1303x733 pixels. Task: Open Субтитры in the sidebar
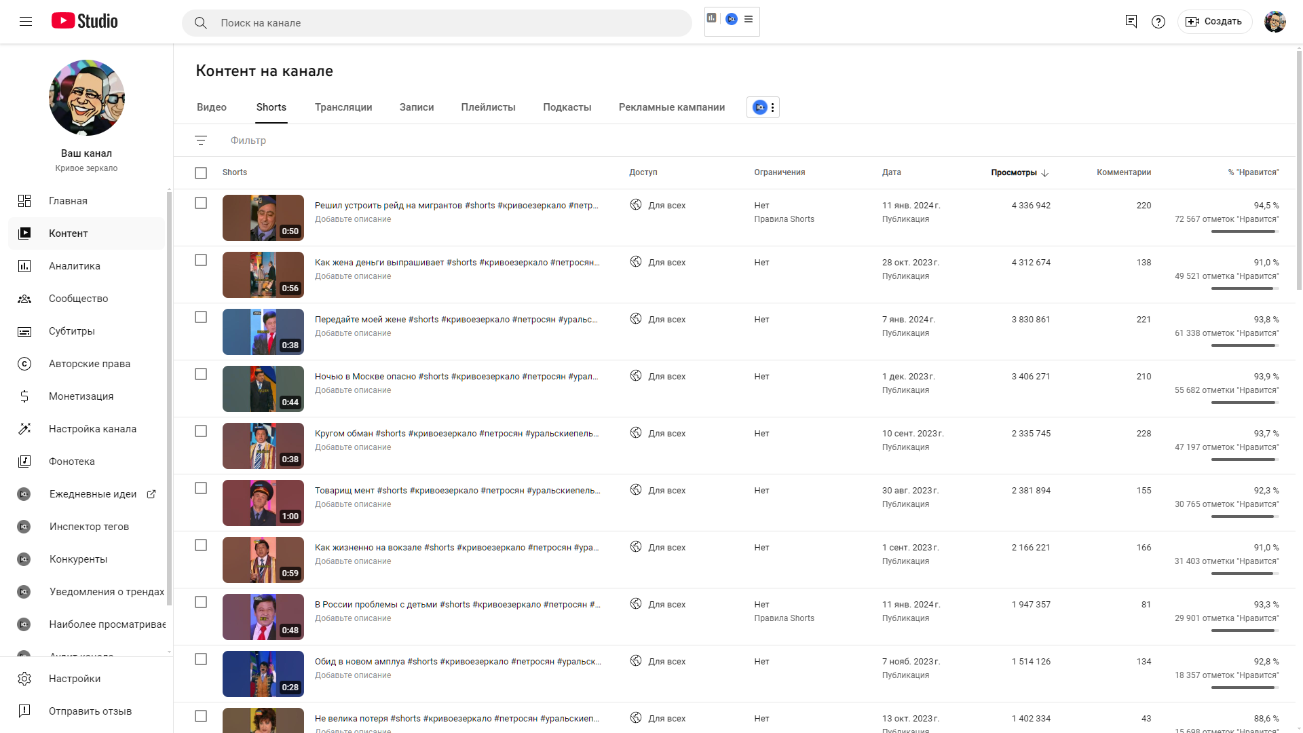(87, 331)
